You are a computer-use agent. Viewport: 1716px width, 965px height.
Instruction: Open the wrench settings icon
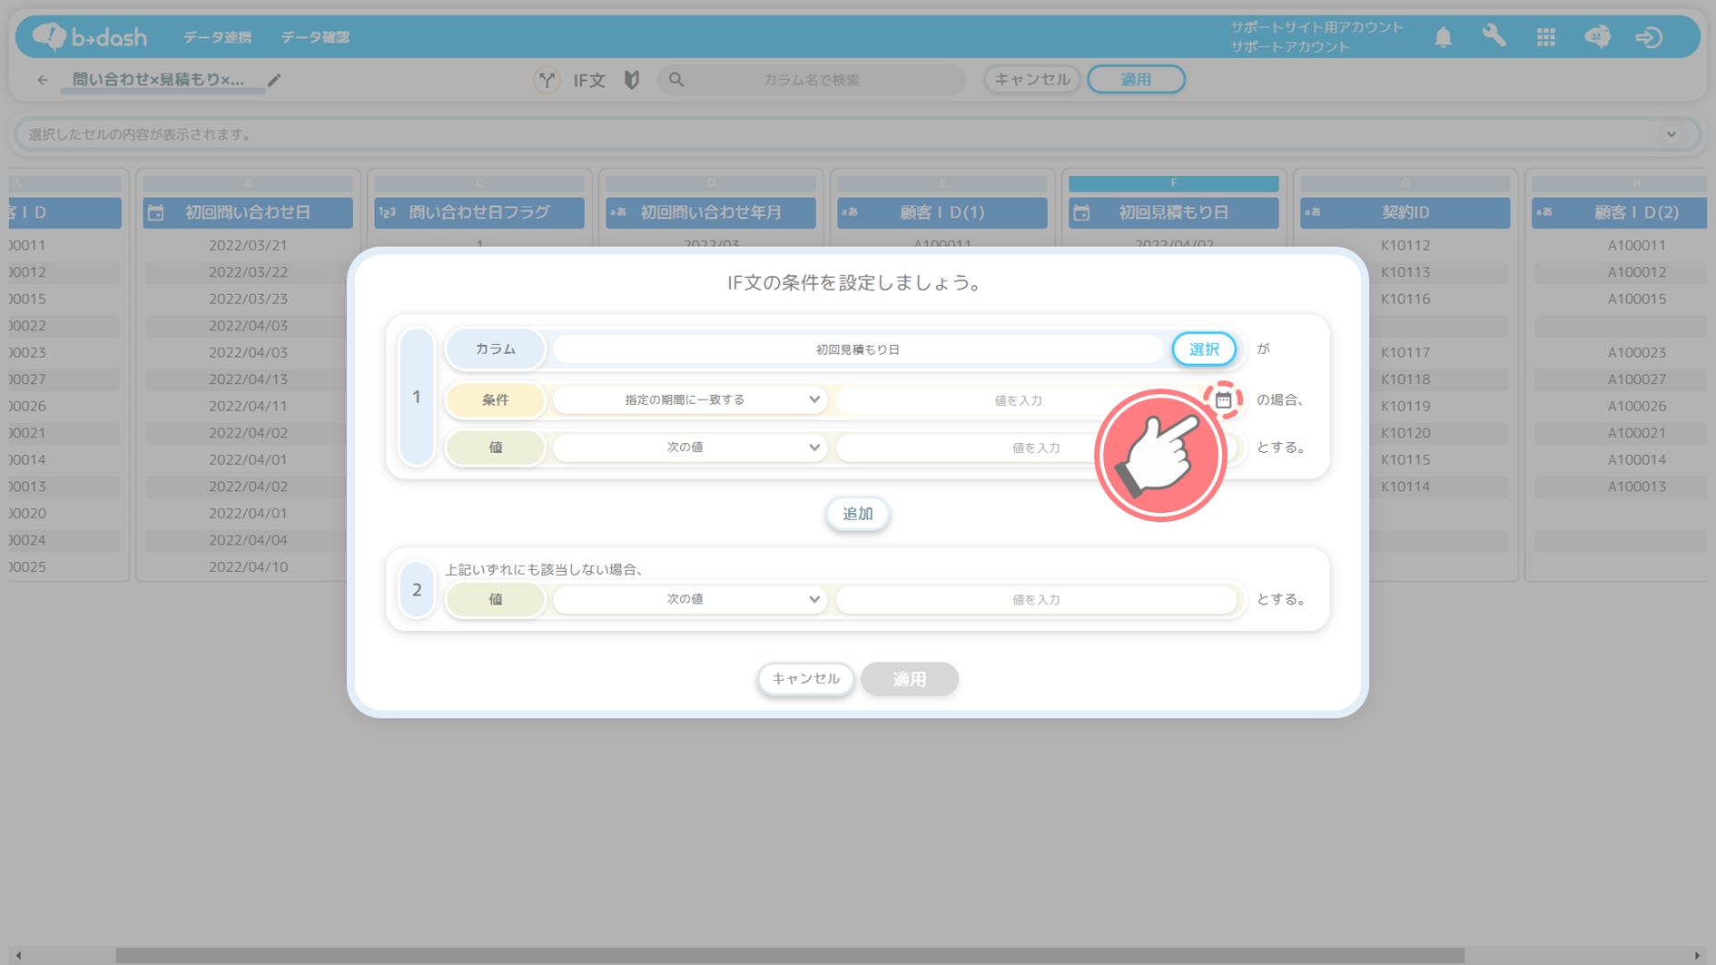(1494, 36)
